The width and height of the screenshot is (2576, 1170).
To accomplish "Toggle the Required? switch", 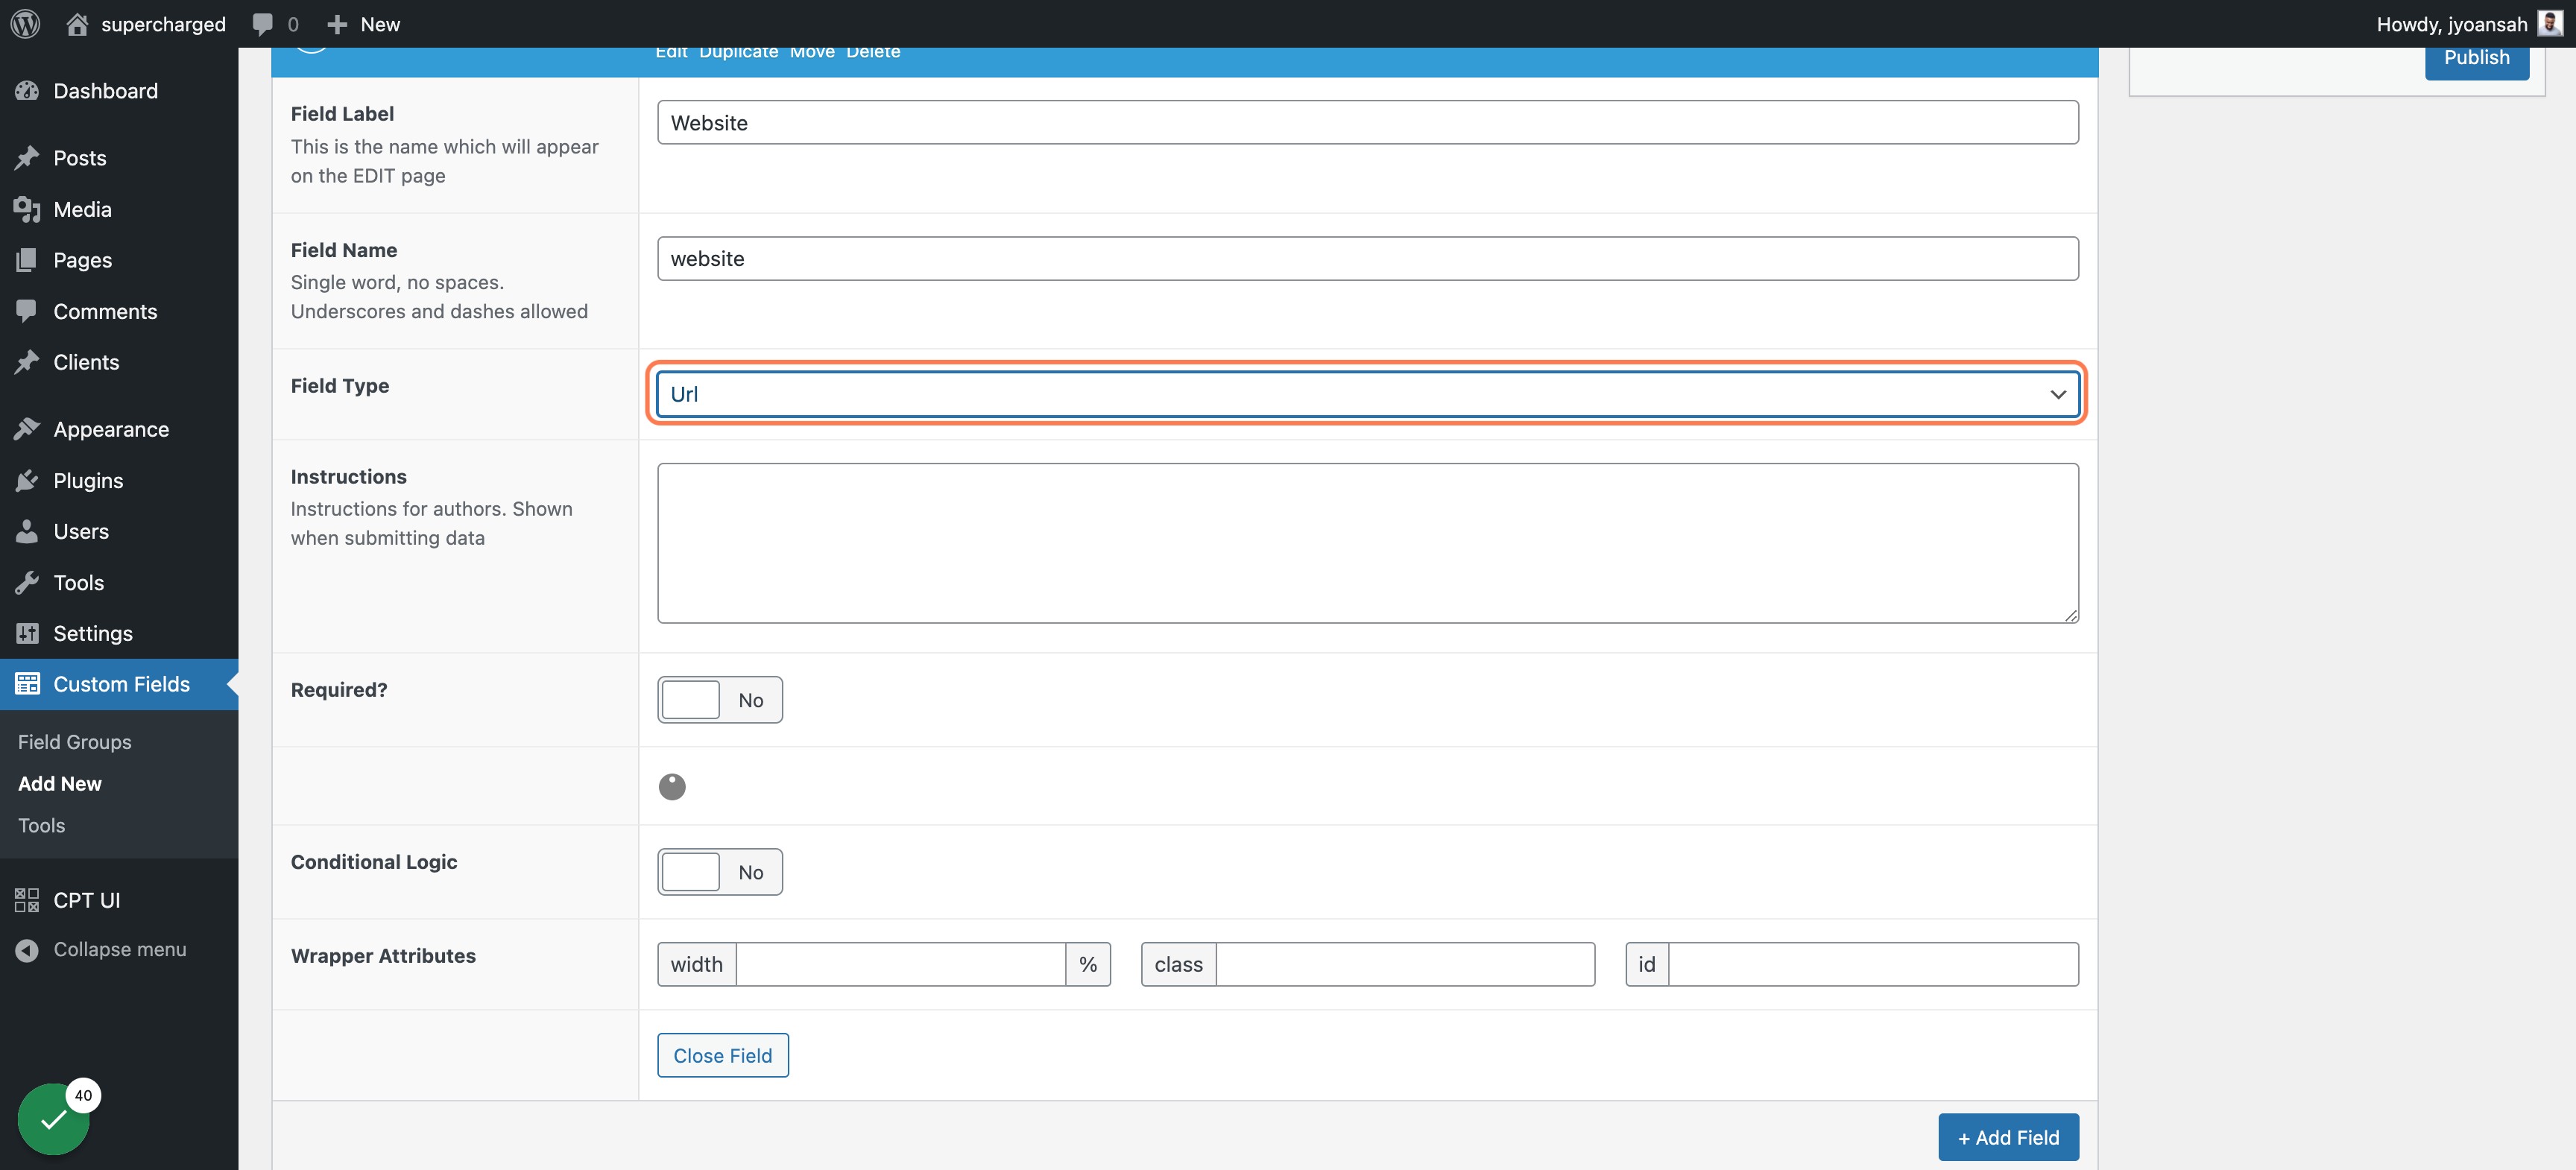I will tap(720, 700).
